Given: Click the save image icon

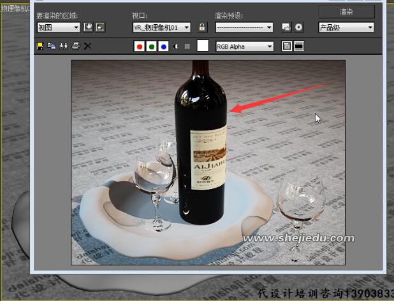Looking at the screenshot, I should (x=40, y=46).
